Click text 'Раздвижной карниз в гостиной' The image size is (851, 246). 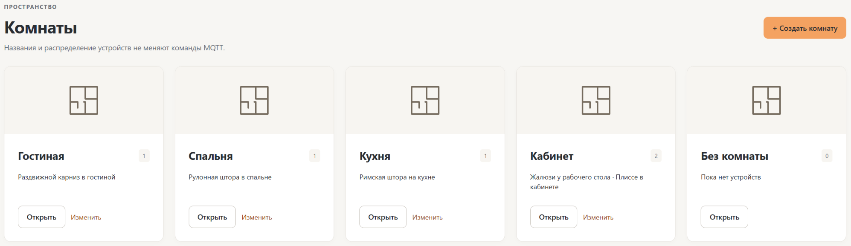(67, 177)
